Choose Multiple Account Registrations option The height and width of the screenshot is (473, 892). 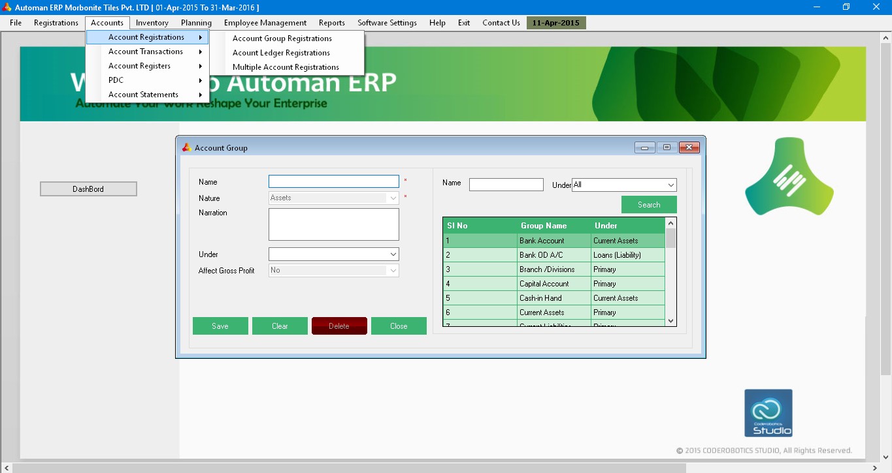(286, 67)
